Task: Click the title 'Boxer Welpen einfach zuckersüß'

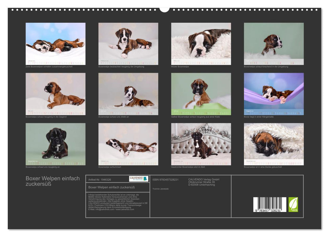Action: tap(52, 180)
